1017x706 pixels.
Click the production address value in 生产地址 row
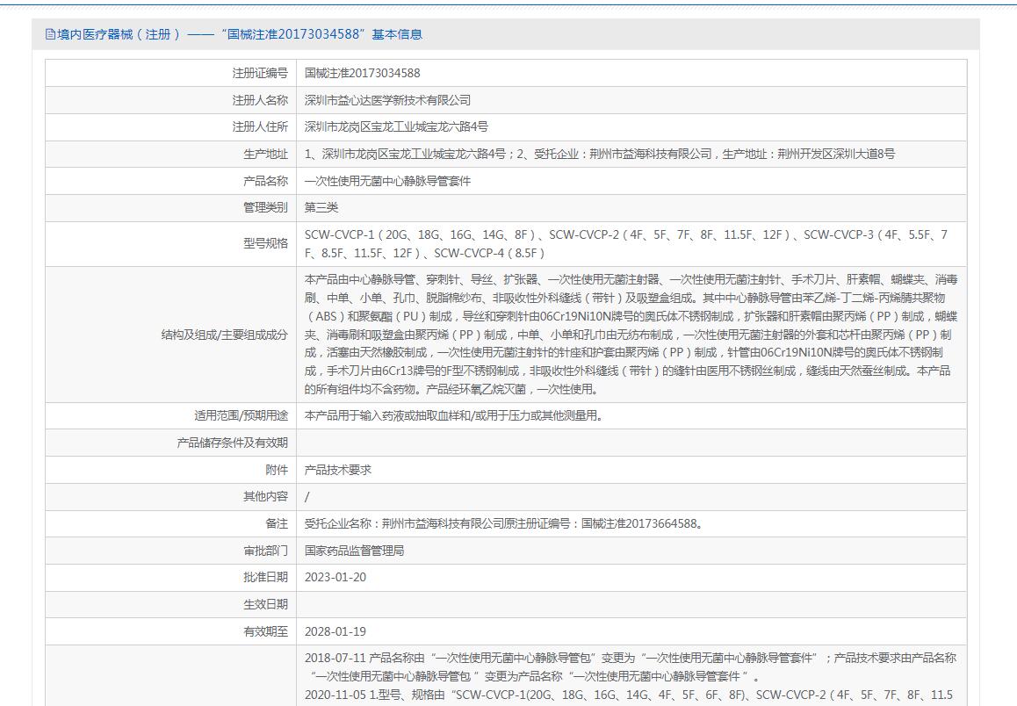(599, 155)
